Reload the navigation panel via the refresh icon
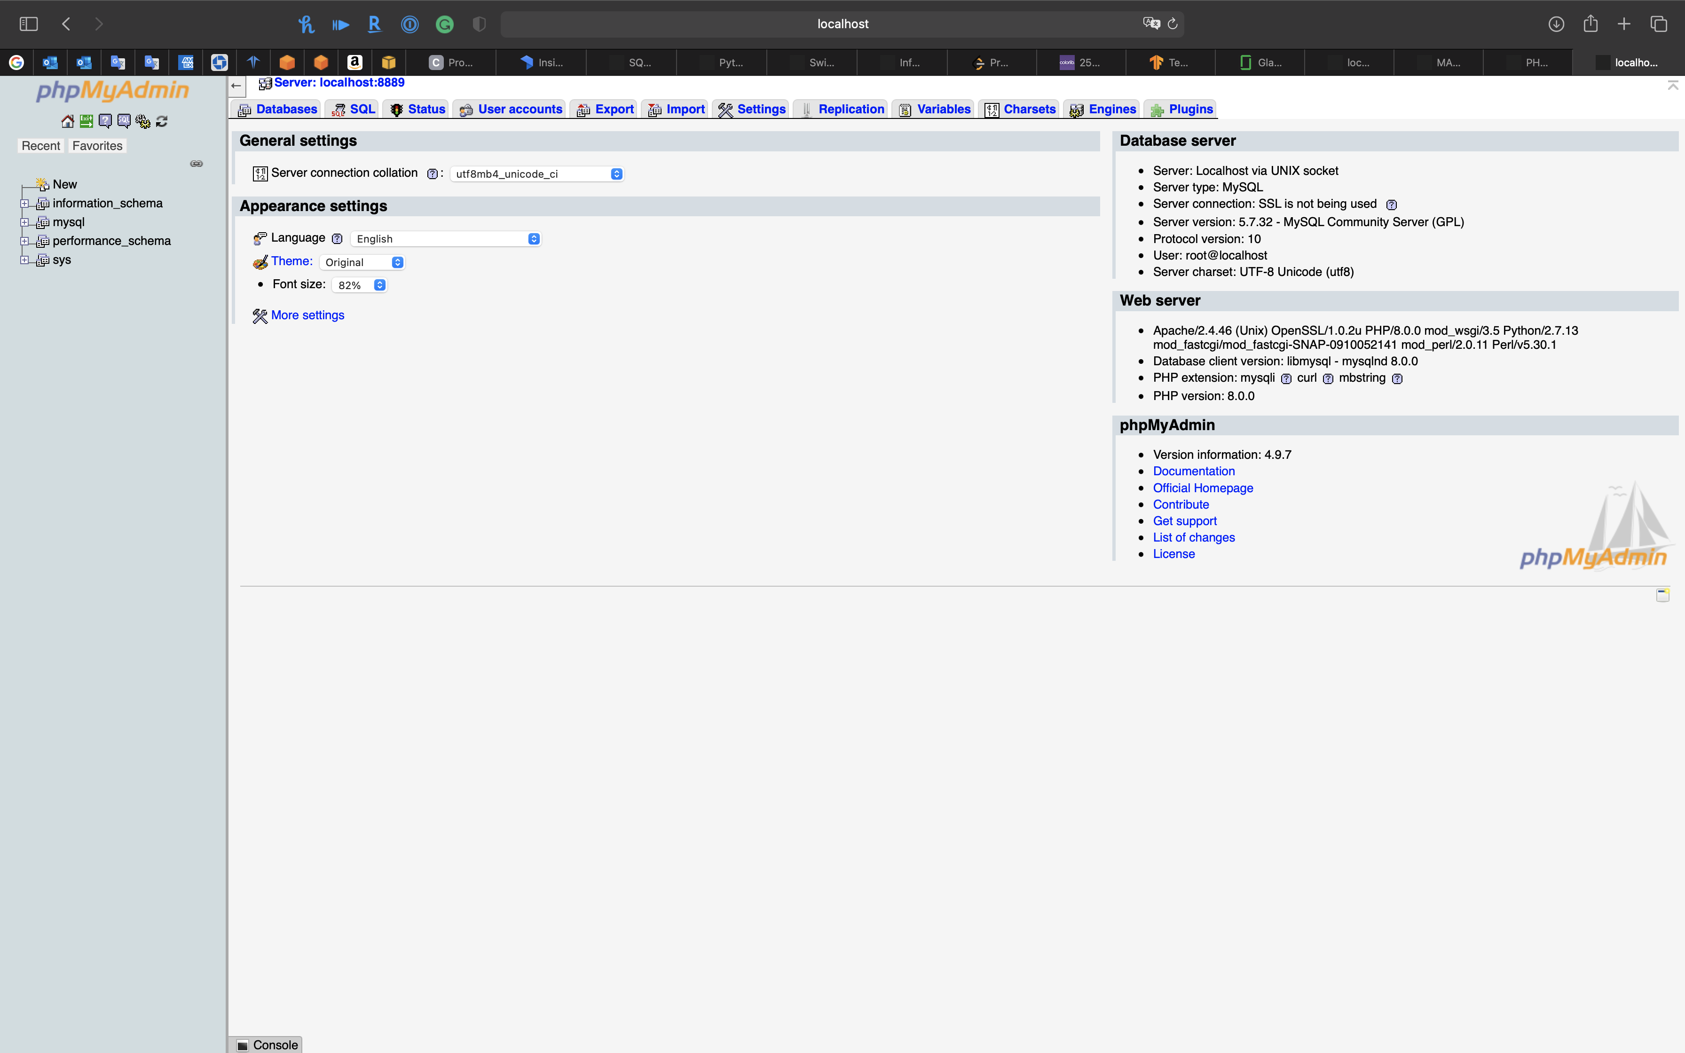The height and width of the screenshot is (1053, 1685). [162, 121]
